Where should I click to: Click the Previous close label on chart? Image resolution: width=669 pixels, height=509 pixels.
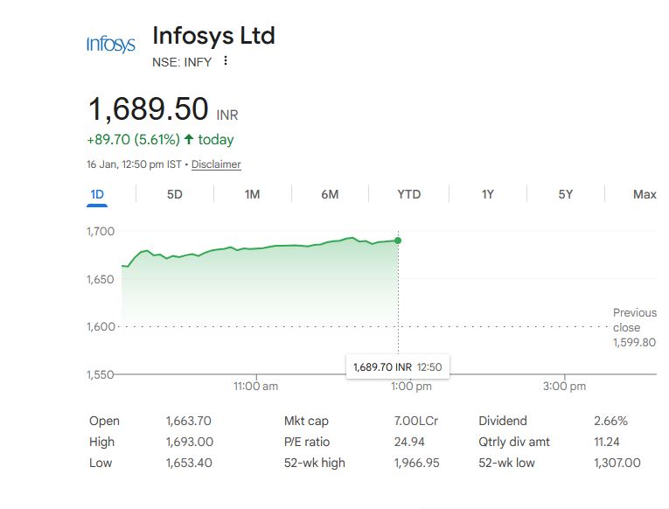634,319
